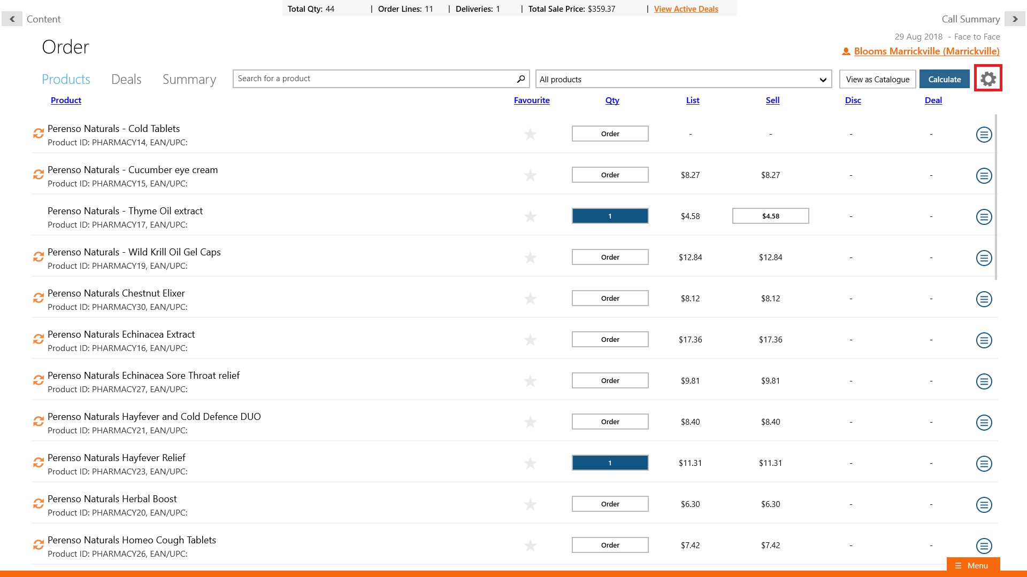
Task: Go back to Content with left arrow
Action: (12, 19)
